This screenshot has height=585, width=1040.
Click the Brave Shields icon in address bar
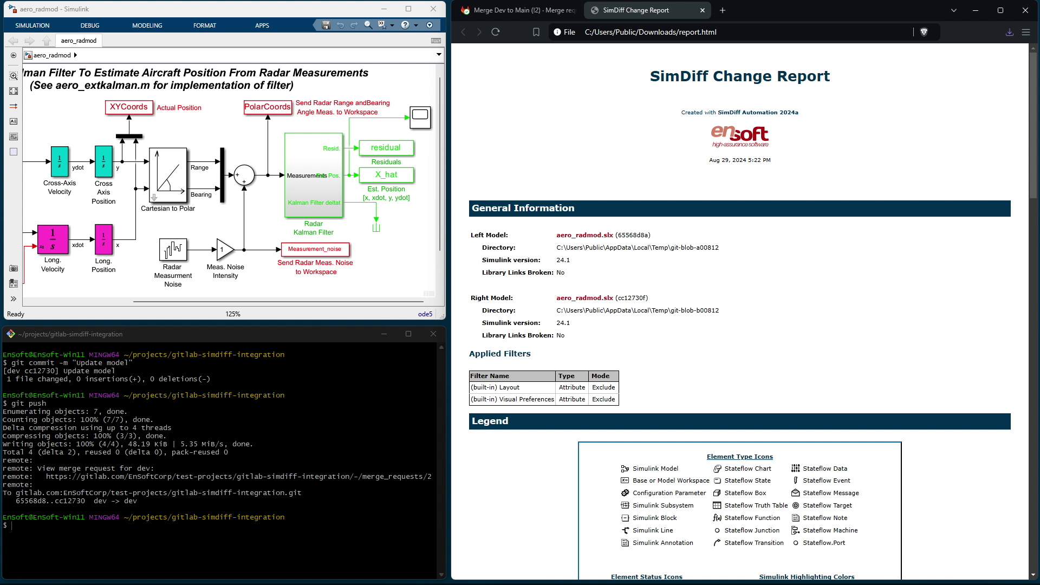coord(924,32)
